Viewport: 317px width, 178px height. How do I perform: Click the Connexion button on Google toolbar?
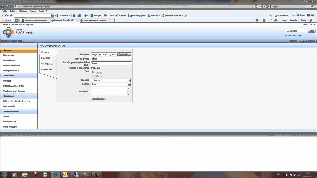tap(282, 15)
